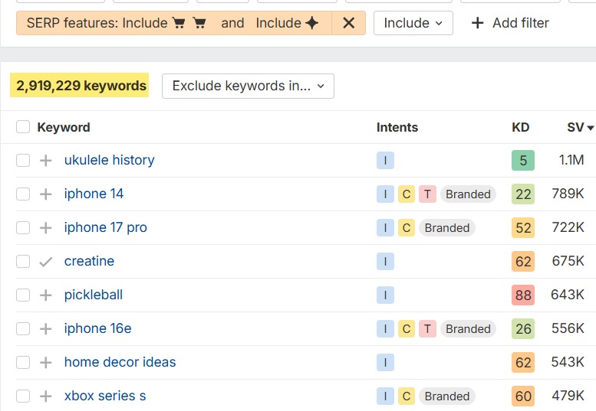Click the Intents column header
Image resolution: width=596 pixels, height=411 pixels.
point(397,127)
